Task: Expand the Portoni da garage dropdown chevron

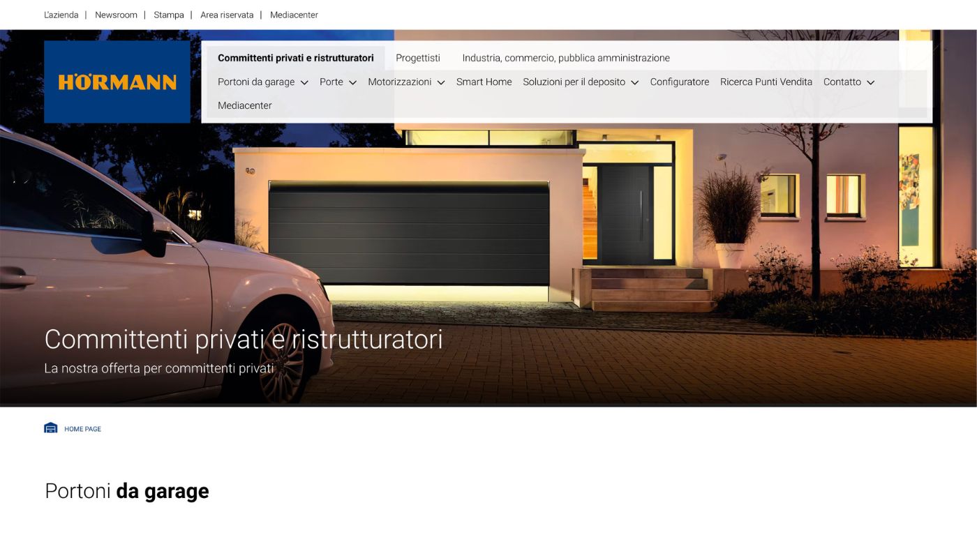Action: pyautogui.click(x=304, y=82)
